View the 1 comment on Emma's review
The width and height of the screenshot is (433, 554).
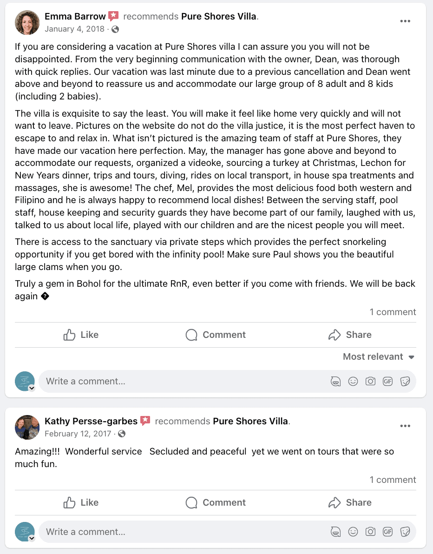tap(393, 312)
